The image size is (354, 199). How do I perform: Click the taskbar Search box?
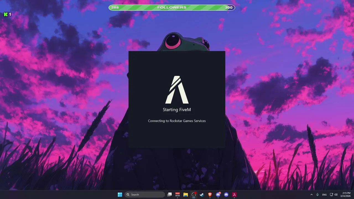145,195
